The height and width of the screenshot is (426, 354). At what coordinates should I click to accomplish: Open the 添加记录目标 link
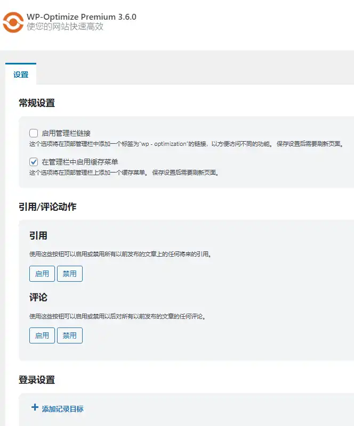[x=62, y=409]
